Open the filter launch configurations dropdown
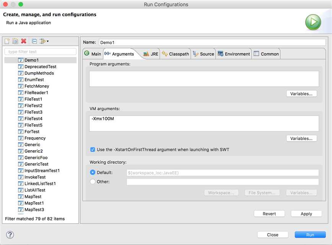 click(x=44, y=41)
